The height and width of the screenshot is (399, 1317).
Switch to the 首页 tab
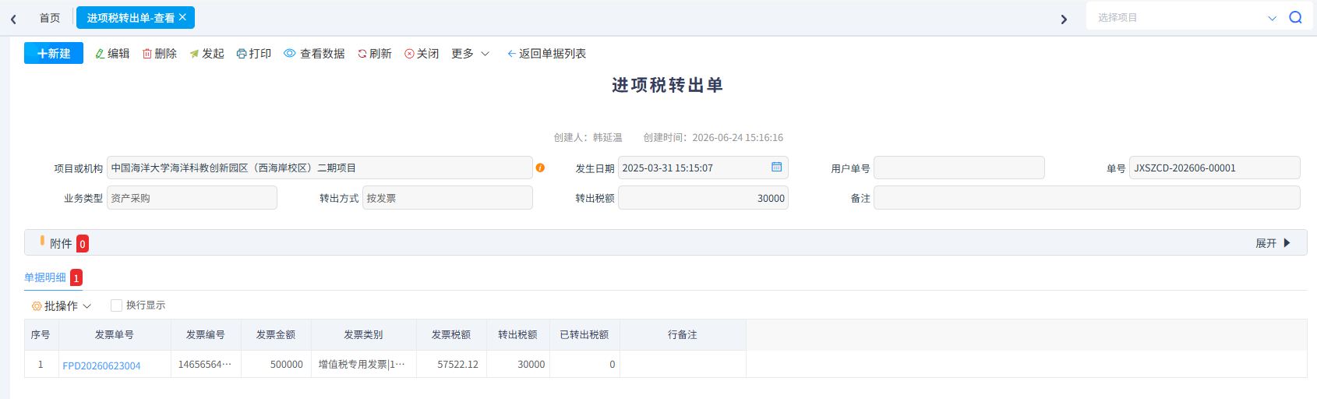tap(50, 18)
